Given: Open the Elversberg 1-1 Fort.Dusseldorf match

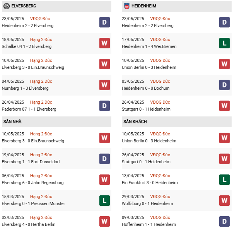Looking at the screenshot, I should pyautogui.click(x=31, y=162).
